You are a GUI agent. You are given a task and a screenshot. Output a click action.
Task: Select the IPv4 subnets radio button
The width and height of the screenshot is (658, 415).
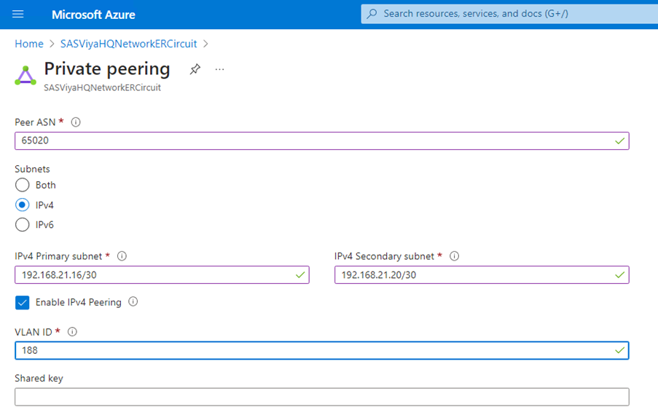coord(23,205)
